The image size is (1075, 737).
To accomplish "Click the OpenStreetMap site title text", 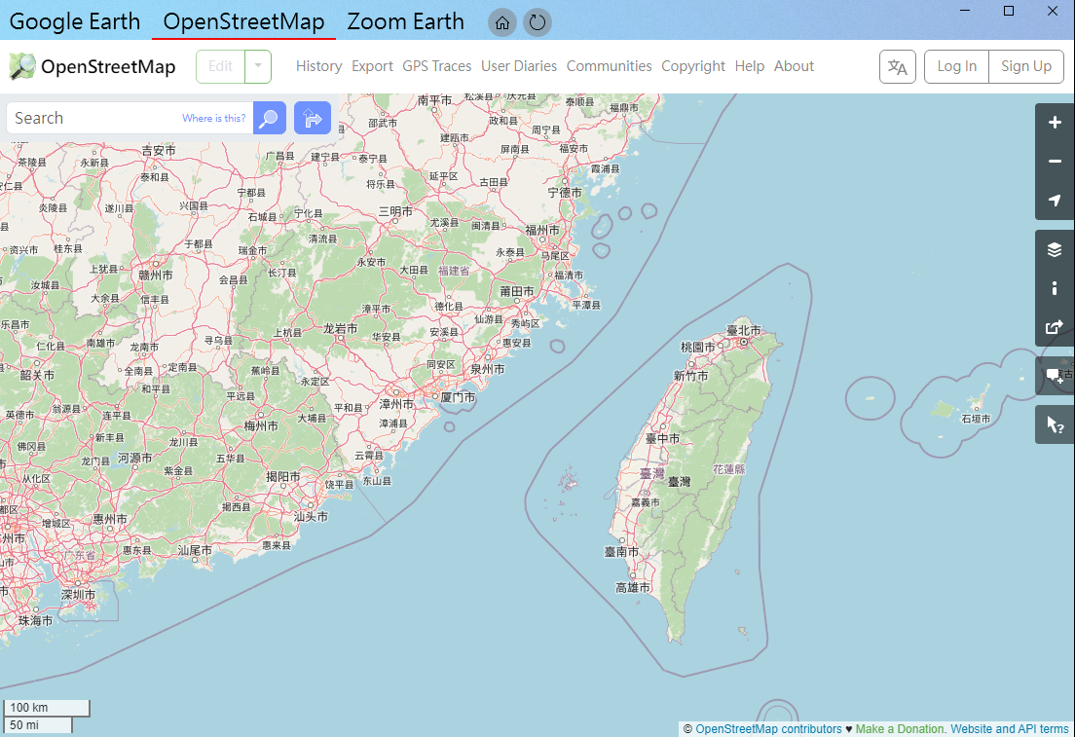I will (108, 66).
